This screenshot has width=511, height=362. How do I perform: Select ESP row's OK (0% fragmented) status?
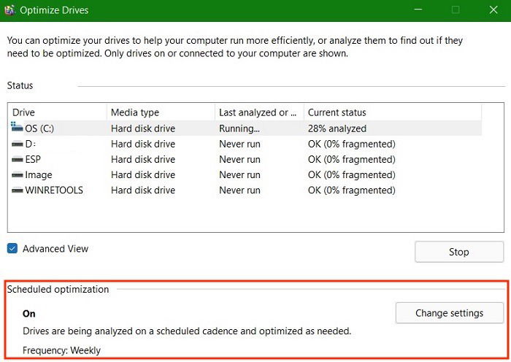pyautogui.click(x=351, y=159)
